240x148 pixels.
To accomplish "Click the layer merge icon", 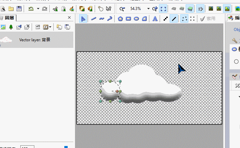I will [37, 27].
